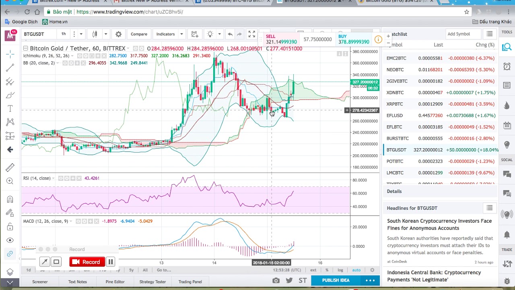Viewport: 515px width, 290px height.
Task: Open the notifications bell icon
Action: [507, 235]
